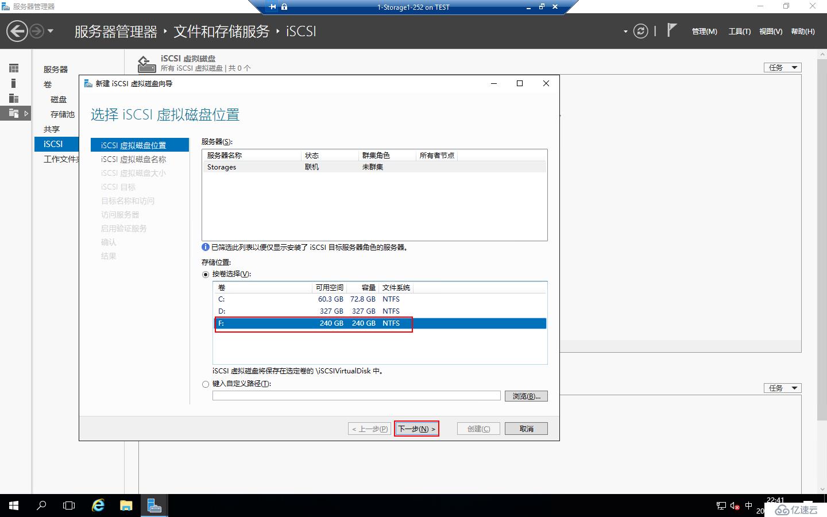Select 卷 in navigation pane
This screenshot has height=517, width=827.
point(48,84)
